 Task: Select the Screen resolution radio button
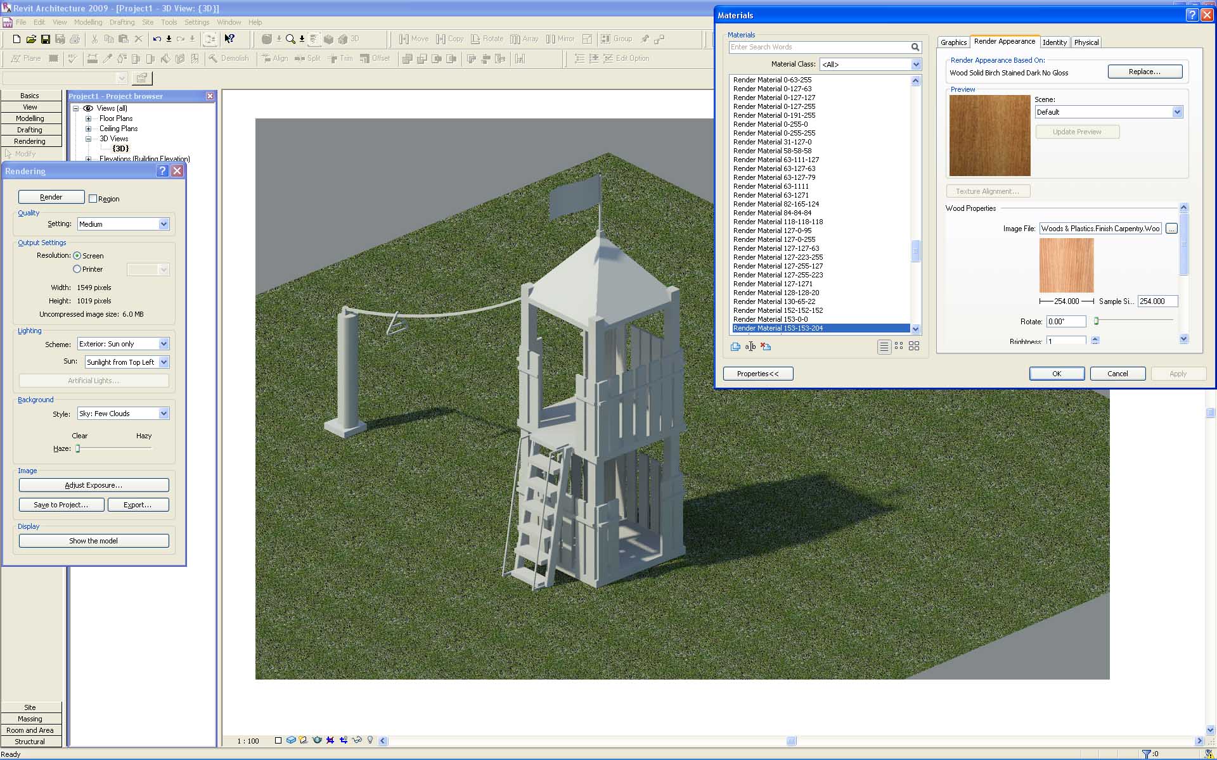point(77,256)
